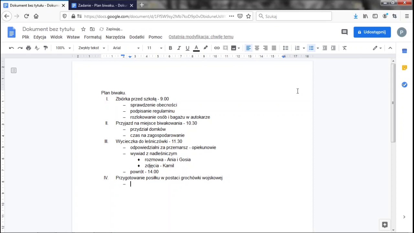Open the Formatuj menu

93,37
